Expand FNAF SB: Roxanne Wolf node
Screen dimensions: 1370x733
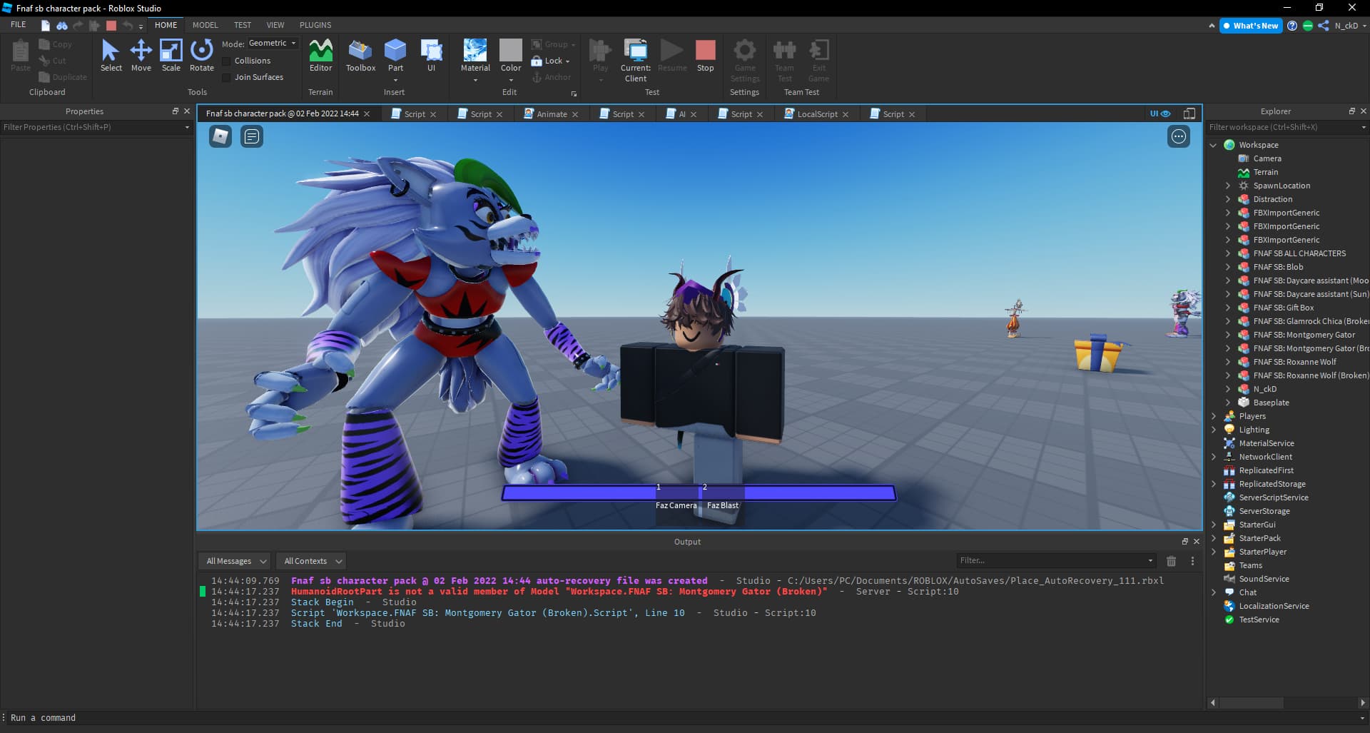point(1228,362)
